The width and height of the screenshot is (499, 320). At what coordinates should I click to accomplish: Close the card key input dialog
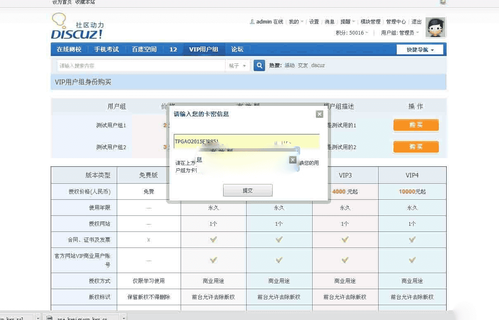point(319,114)
